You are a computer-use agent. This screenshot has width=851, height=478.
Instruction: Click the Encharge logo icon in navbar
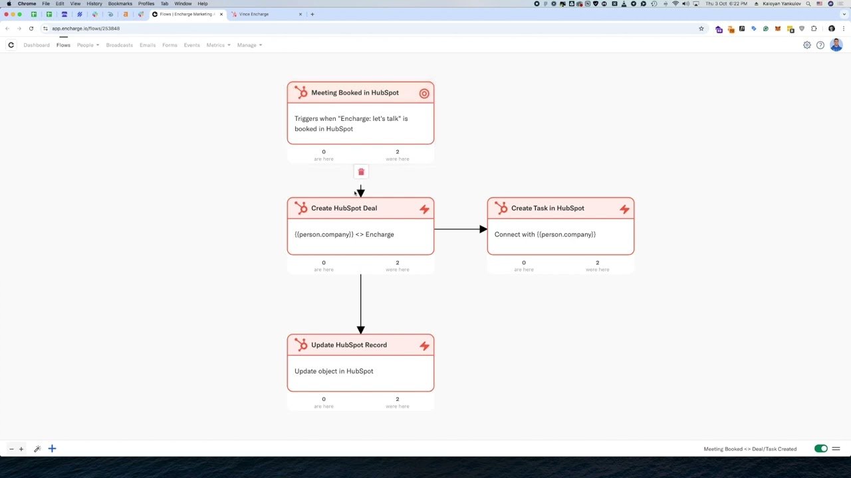11,45
